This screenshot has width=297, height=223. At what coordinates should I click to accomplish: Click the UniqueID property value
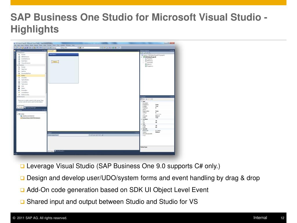pyautogui.click(x=157, y=116)
